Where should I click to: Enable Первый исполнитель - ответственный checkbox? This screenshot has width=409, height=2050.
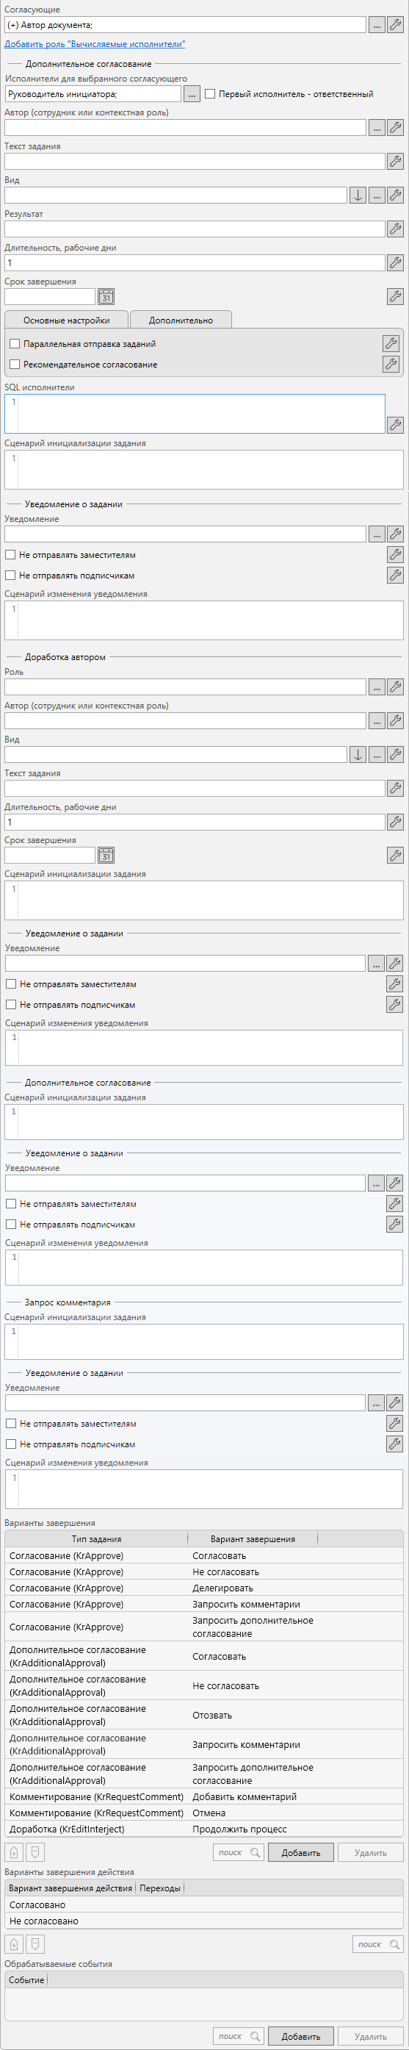click(210, 94)
